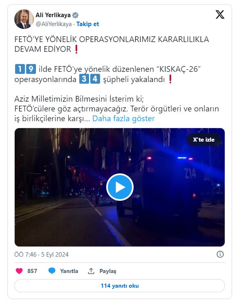Click the circled info icon
239x304 pixels.
pos(220,254)
